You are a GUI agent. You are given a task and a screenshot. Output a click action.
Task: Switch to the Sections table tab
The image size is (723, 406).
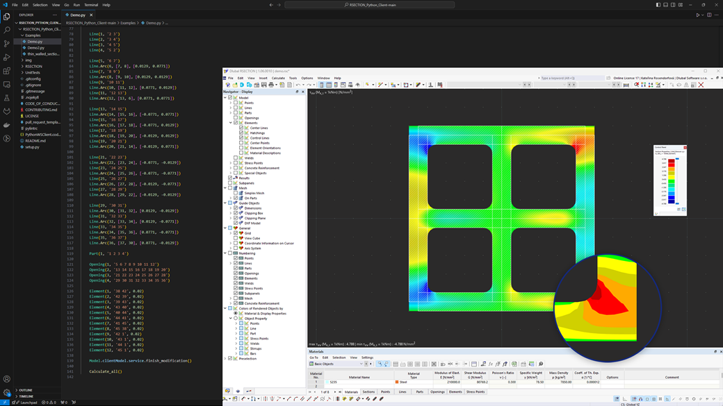point(368,392)
